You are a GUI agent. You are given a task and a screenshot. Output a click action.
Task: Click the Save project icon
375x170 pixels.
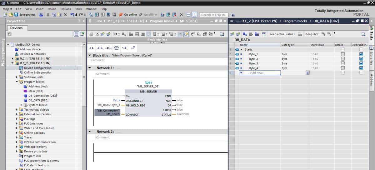[17, 15]
